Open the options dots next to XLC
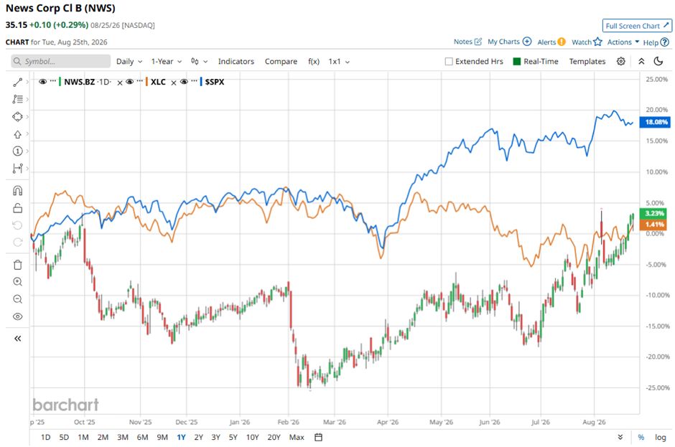 [139, 81]
